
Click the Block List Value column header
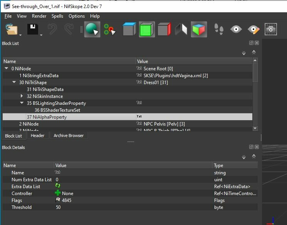tap(194, 61)
